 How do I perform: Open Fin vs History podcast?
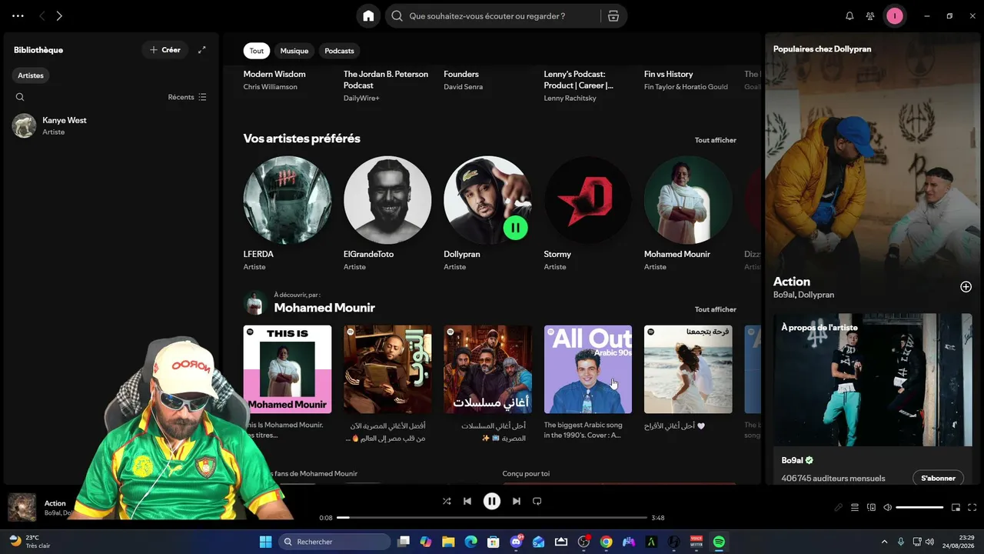[x=669, y=74]
